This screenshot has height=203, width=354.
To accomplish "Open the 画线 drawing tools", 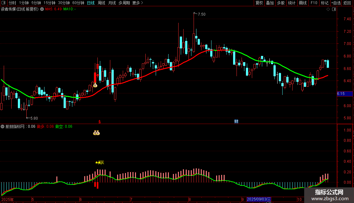I will 303,3.
